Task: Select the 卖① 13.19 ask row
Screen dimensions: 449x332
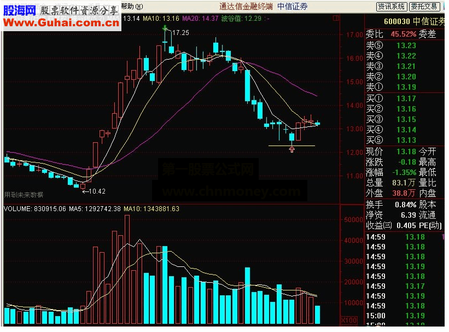Action: tap(391, 87)
